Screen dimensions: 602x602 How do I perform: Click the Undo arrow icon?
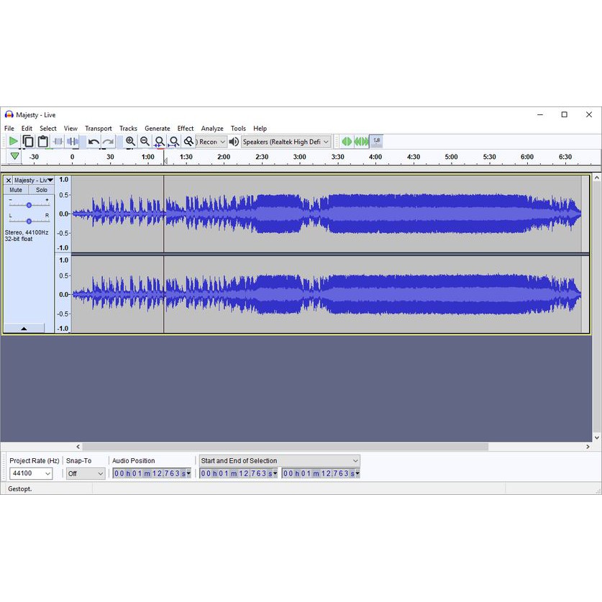pyautogui.click(x=94, y=142)
